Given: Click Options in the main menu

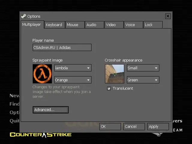Looking at the screenshot, I should pos(14,112).
